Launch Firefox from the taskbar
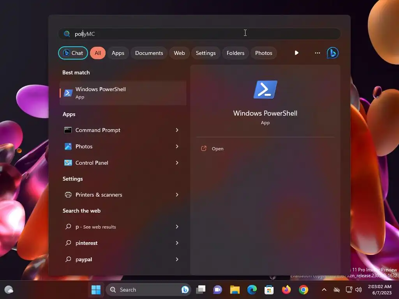Viewport: 399px width, 299px height. (x=286, y=290)
